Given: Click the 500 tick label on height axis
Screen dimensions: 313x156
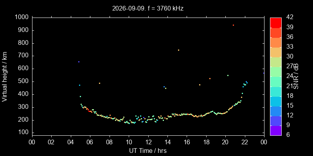Looking at the screenshot, I should point(23,82).
